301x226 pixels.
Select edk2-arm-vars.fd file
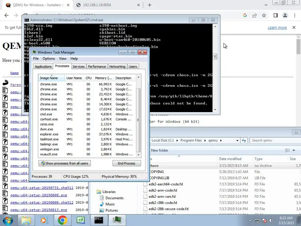(x=162, y=196)
